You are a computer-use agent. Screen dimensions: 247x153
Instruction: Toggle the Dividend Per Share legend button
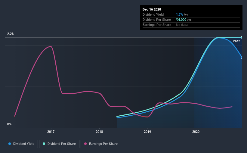coord(59,144)
